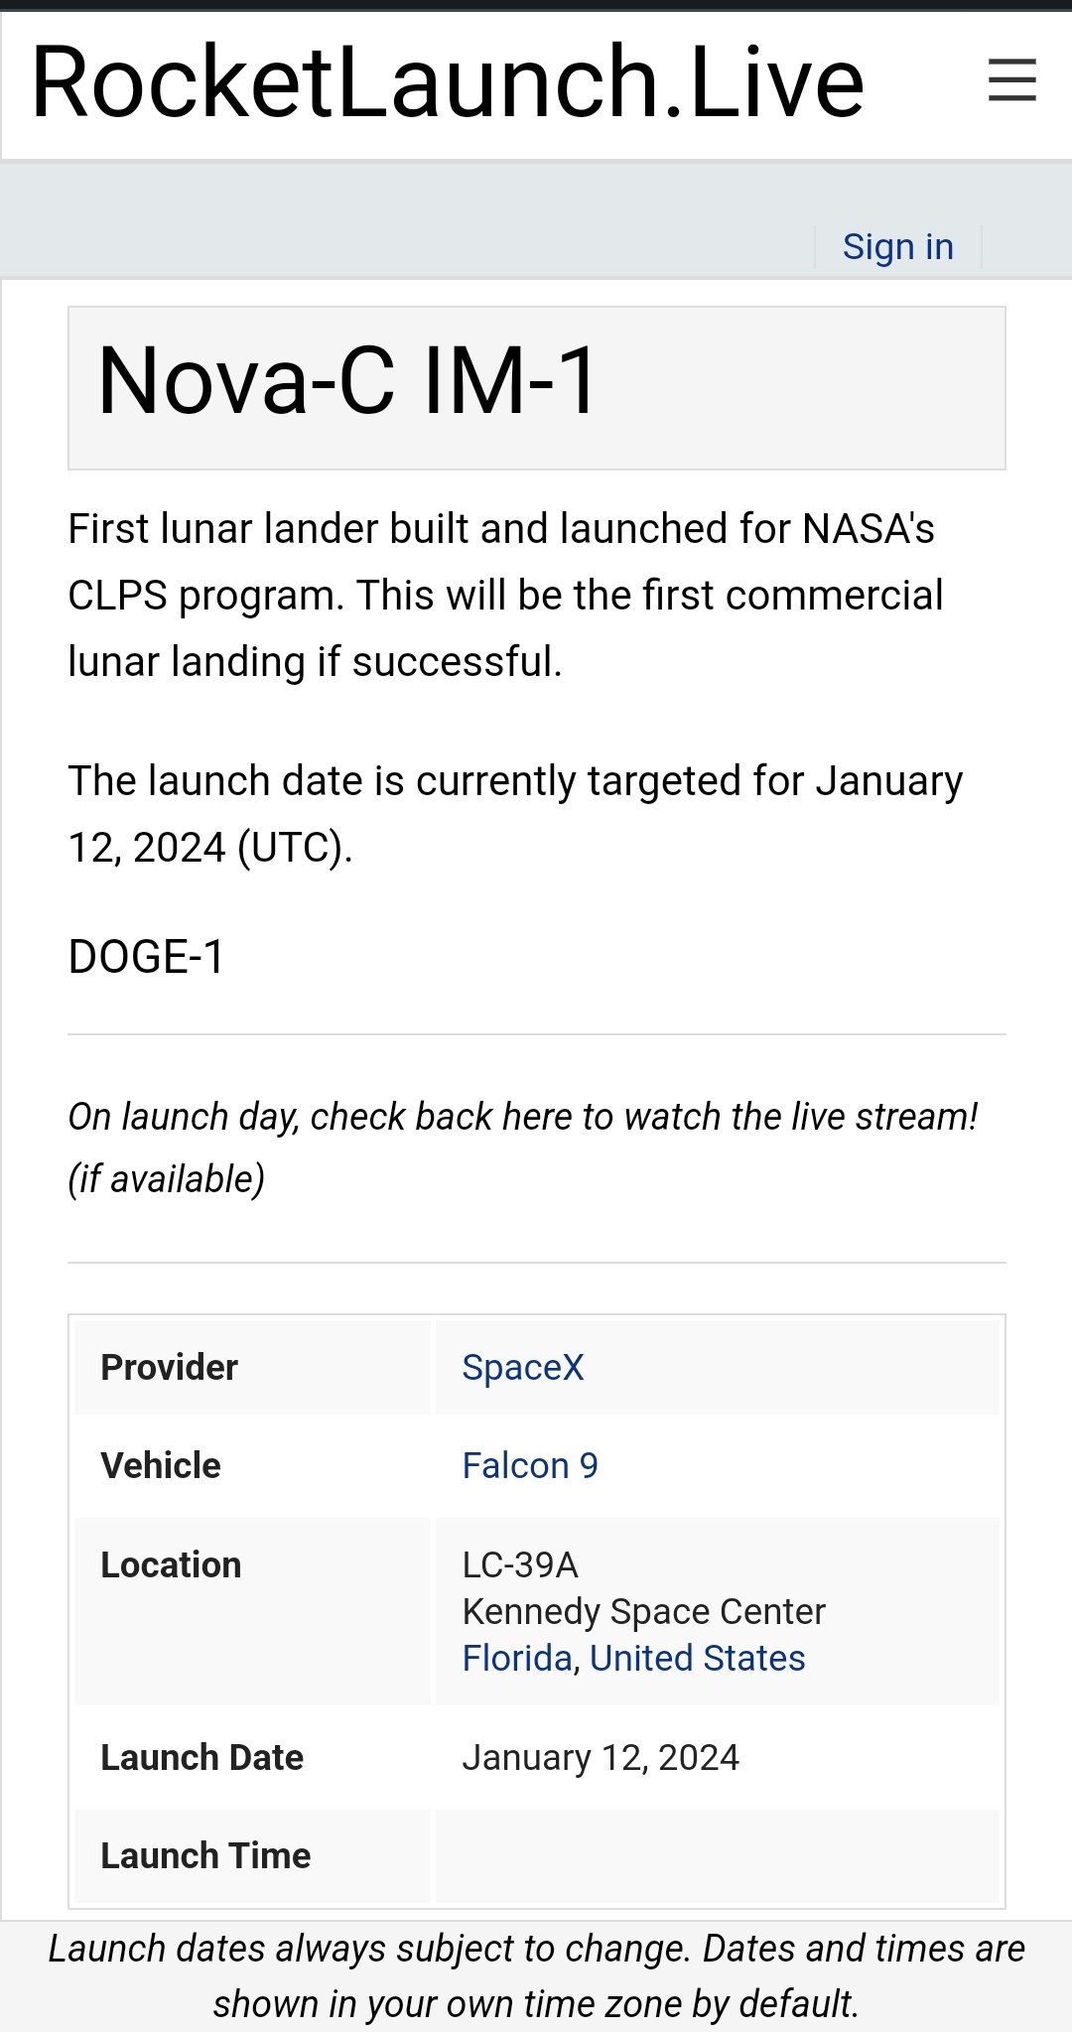The image size is (1072, 2032).
Task: Click the Vehicle row label
Action: click(161, 1465)
